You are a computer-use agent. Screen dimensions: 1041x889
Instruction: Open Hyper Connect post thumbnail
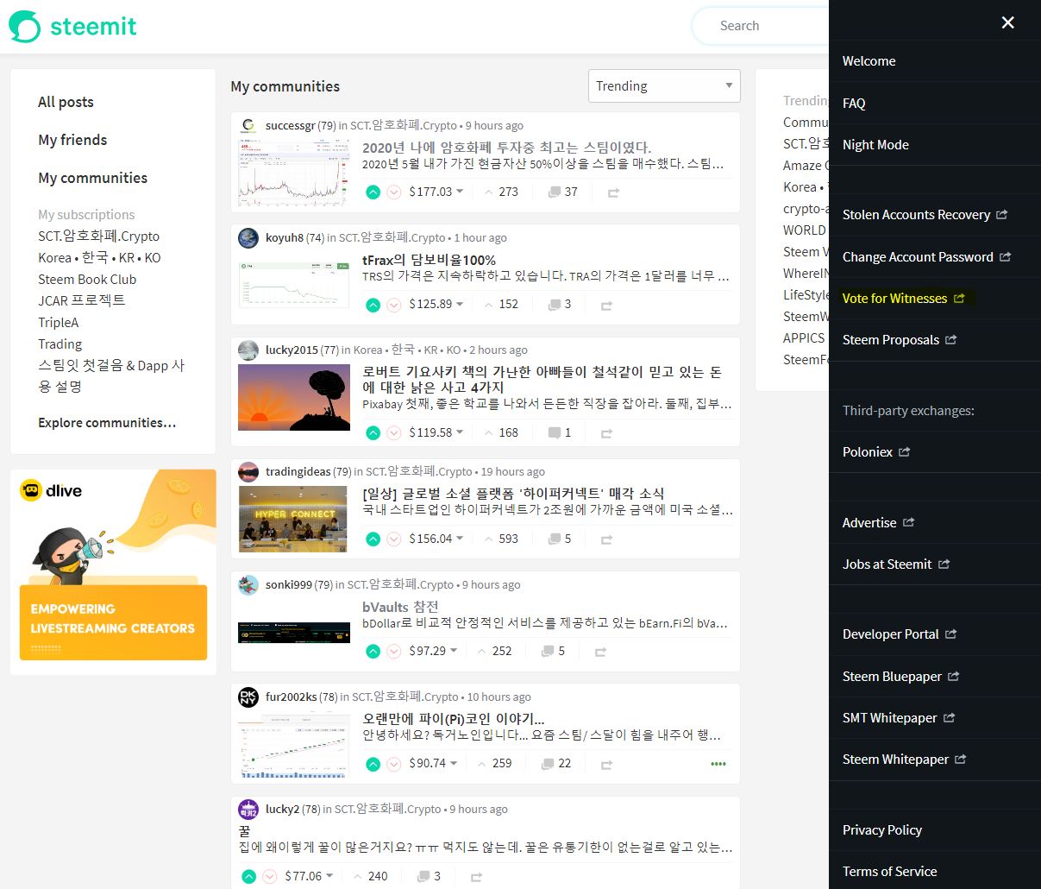(x=294, y=519)
